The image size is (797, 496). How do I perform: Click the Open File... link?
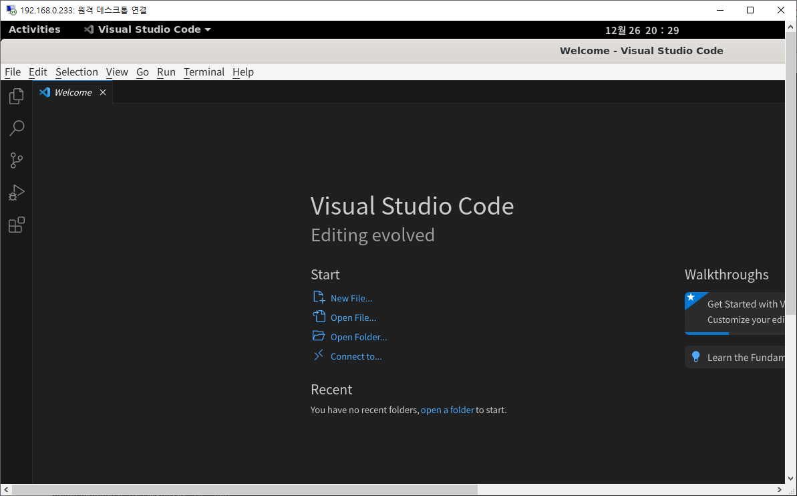(x=353, y=318)
